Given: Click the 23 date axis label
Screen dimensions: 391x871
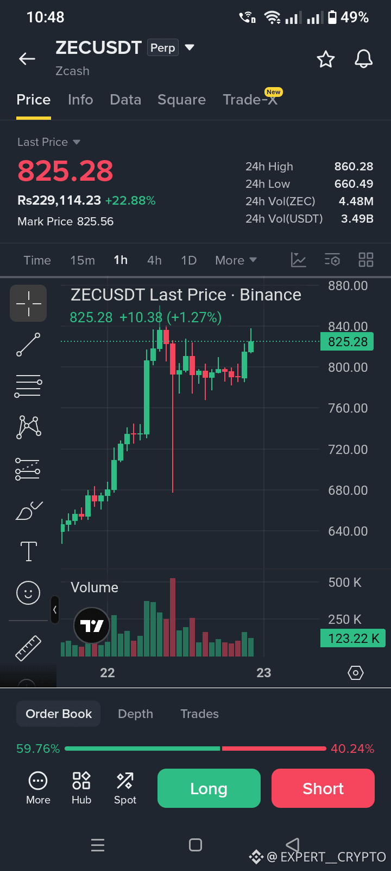Looking at the screenshot, I should [264, 673].
